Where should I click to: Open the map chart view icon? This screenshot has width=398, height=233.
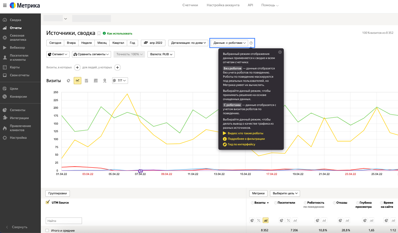point(105,80)
